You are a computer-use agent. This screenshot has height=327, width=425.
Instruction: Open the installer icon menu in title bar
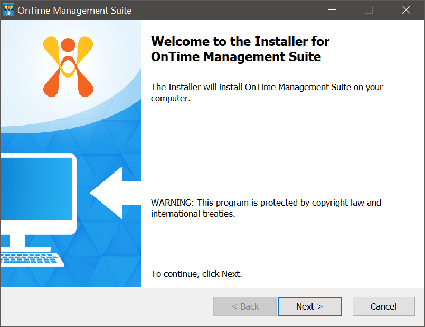click(x=8, y=10)
